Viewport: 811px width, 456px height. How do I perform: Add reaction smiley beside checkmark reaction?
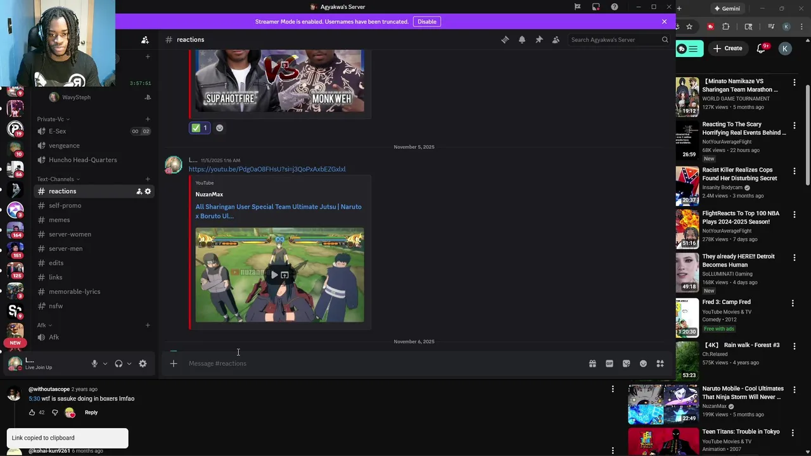[x=219, y=128]
